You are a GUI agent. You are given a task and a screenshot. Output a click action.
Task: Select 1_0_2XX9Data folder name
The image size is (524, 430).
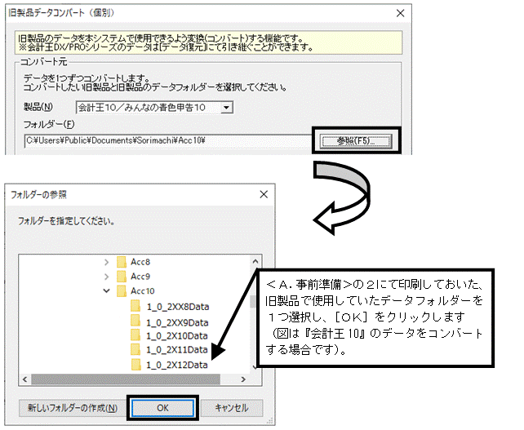[177, 323]
